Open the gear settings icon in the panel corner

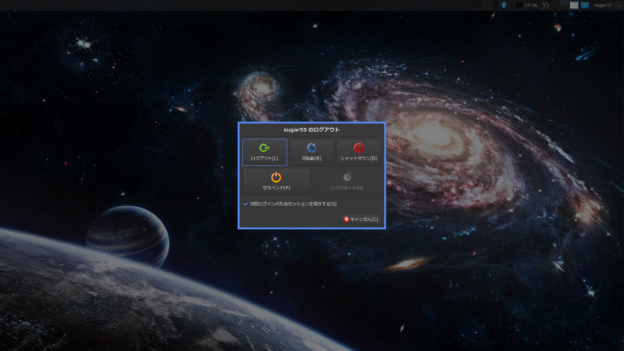pos(619,5)
